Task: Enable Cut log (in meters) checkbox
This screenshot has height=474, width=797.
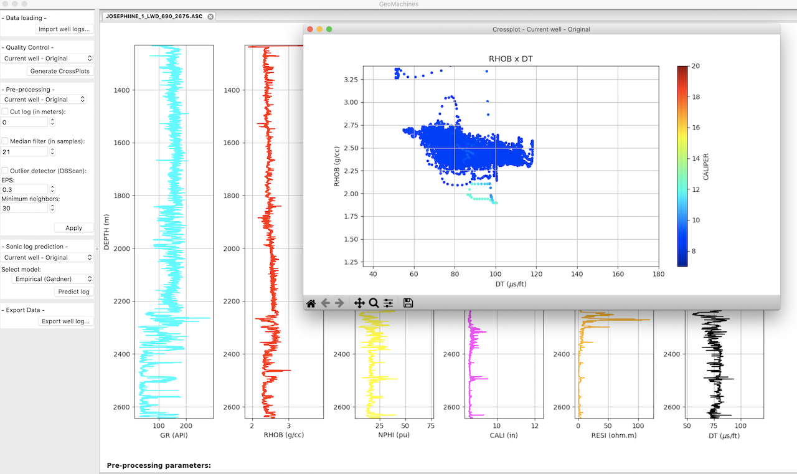Action: pos(5,111)
